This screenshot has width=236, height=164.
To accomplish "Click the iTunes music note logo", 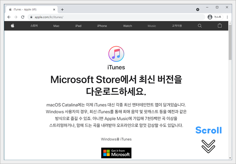I will [x=116, y=54].
